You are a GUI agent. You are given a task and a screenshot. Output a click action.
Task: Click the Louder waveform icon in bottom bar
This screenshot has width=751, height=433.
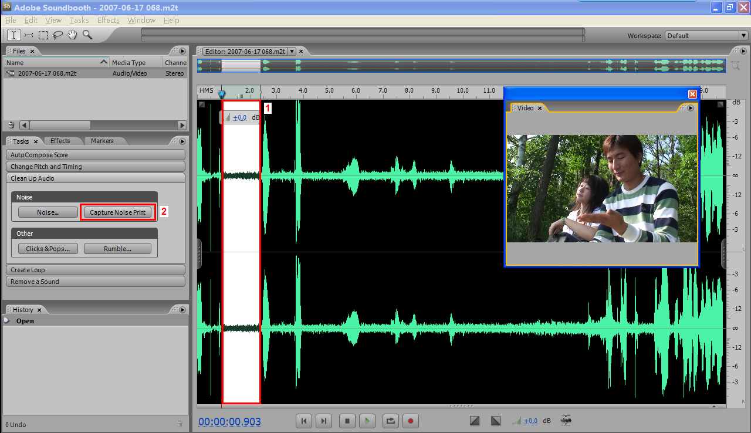[566, 421]
